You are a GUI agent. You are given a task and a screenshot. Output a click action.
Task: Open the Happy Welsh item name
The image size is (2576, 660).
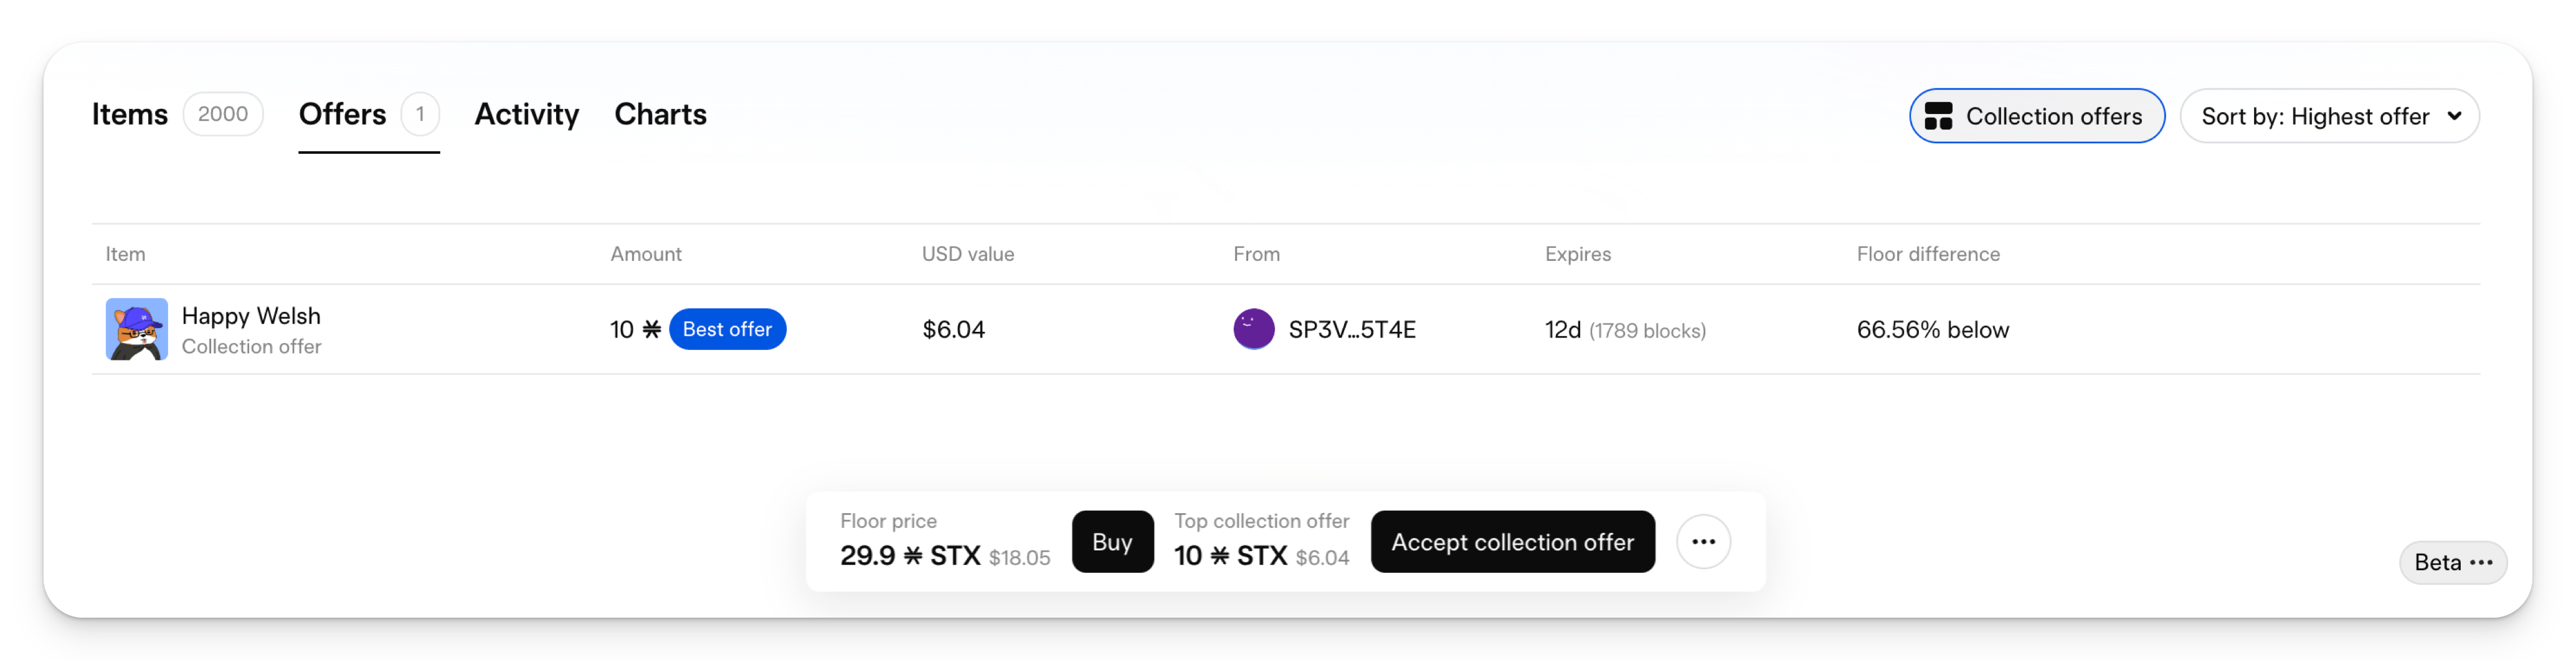251,316
